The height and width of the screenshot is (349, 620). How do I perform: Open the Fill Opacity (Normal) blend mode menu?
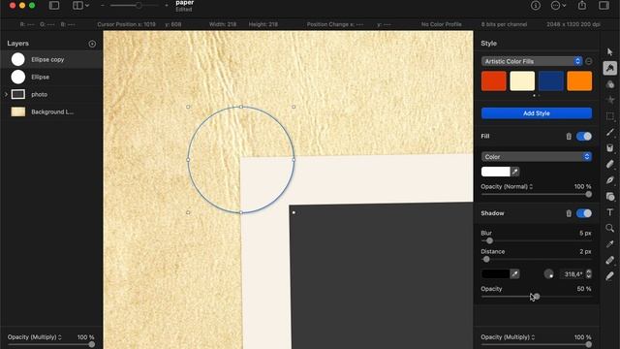coord(507,186)
